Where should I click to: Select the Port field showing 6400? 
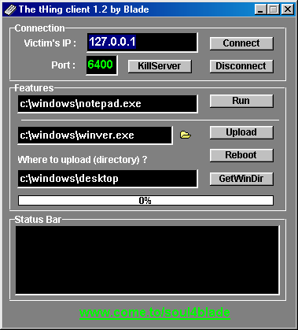point(101,65)
